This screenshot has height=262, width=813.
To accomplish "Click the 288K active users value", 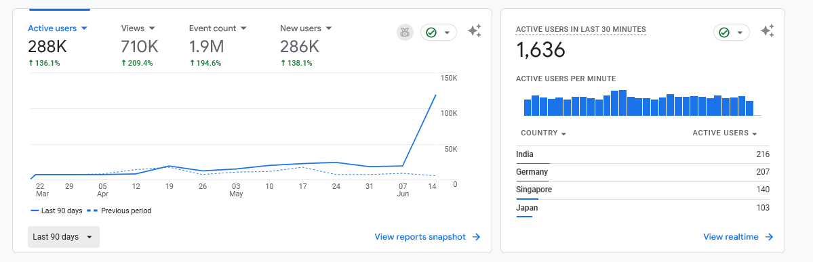I will [x=47, y=47].
